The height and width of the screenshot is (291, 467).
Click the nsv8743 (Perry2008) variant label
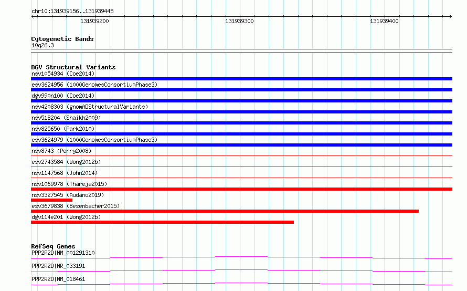61,151
